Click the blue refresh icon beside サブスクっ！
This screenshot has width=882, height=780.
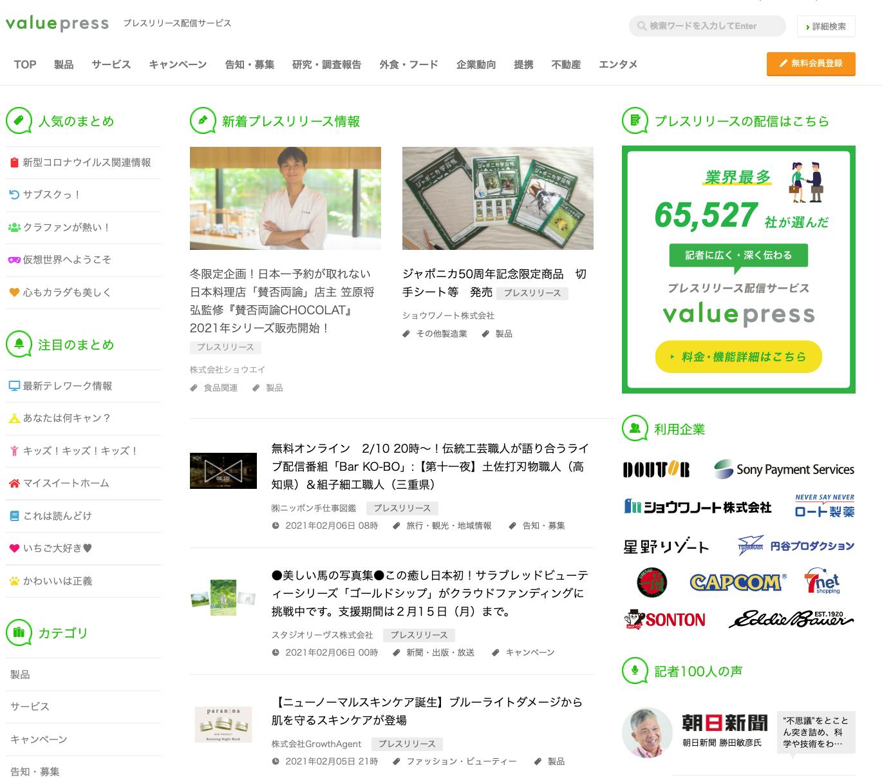[14, 195]
